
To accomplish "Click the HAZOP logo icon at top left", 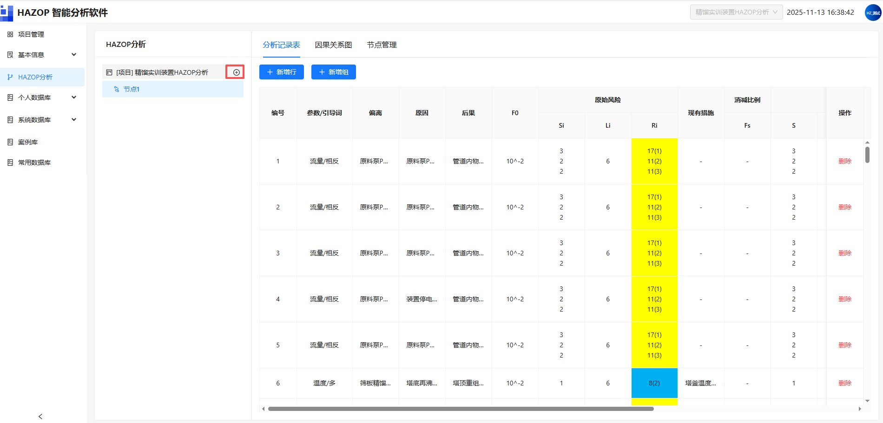I will [x=7, y=13].
